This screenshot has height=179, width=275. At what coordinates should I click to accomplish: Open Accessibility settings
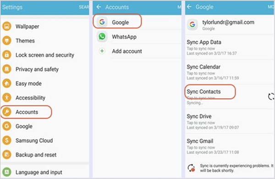(45, 97)
